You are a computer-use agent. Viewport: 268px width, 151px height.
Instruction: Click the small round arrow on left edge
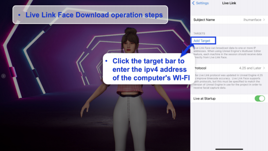pos(3,76)
